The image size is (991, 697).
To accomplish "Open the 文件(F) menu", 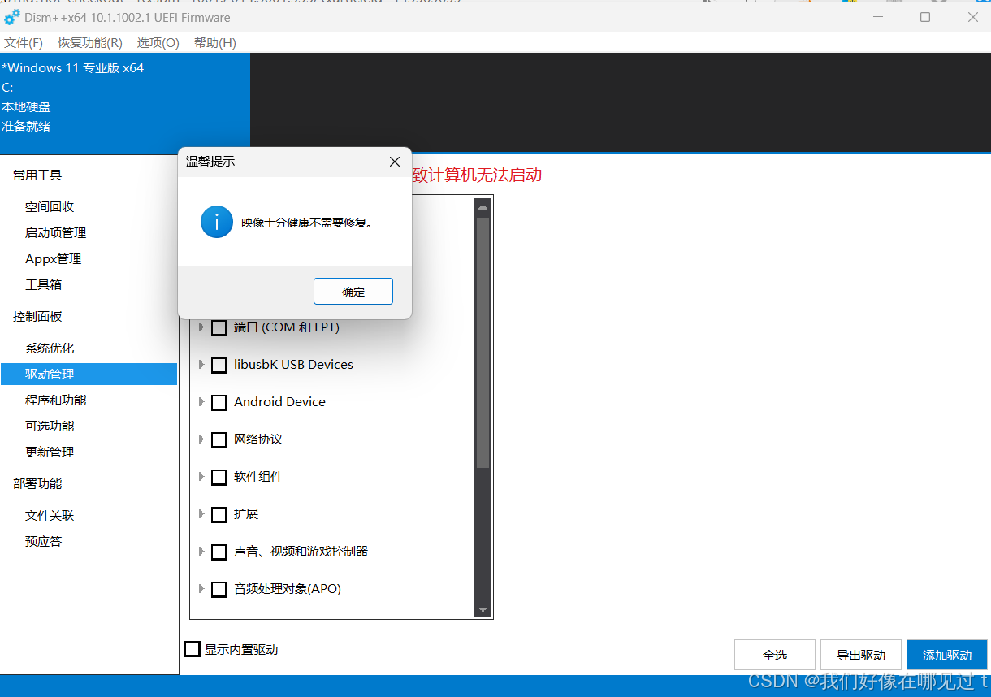I will pos(24,42).
